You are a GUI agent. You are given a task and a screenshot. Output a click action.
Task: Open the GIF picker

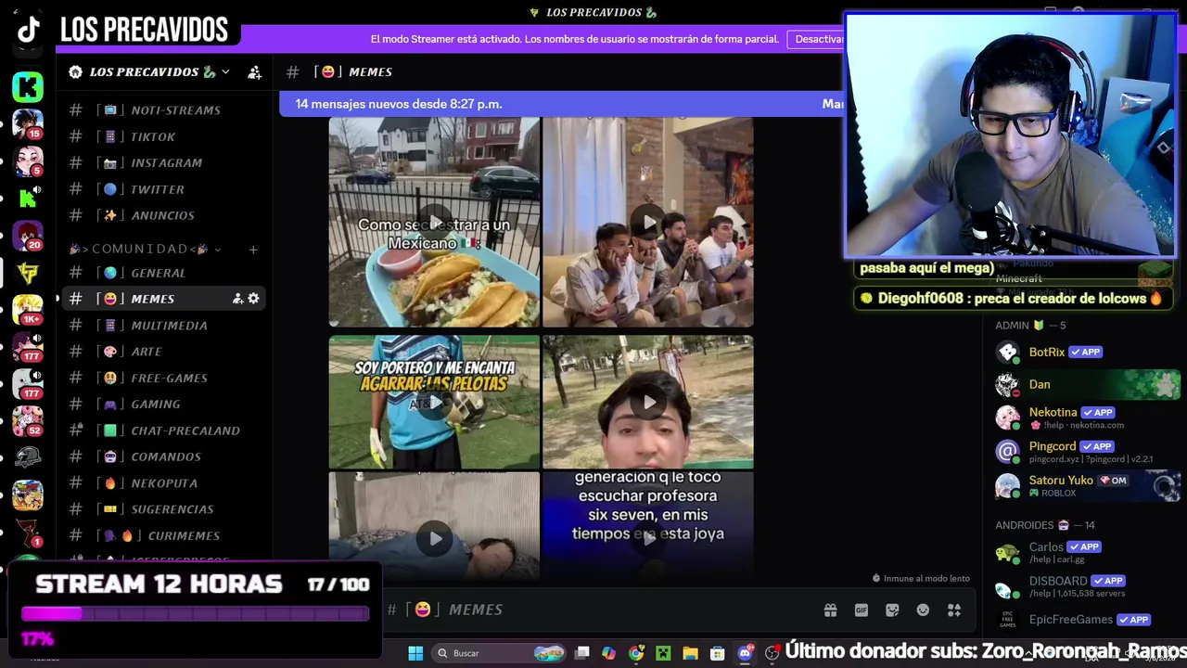862,610
